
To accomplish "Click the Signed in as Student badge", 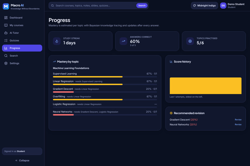I will [22, 151].
